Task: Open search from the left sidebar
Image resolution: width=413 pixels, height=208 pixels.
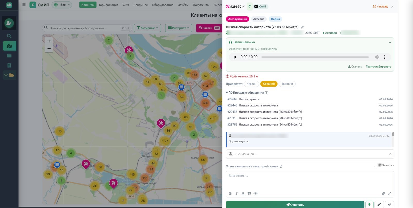Action: 9,36
